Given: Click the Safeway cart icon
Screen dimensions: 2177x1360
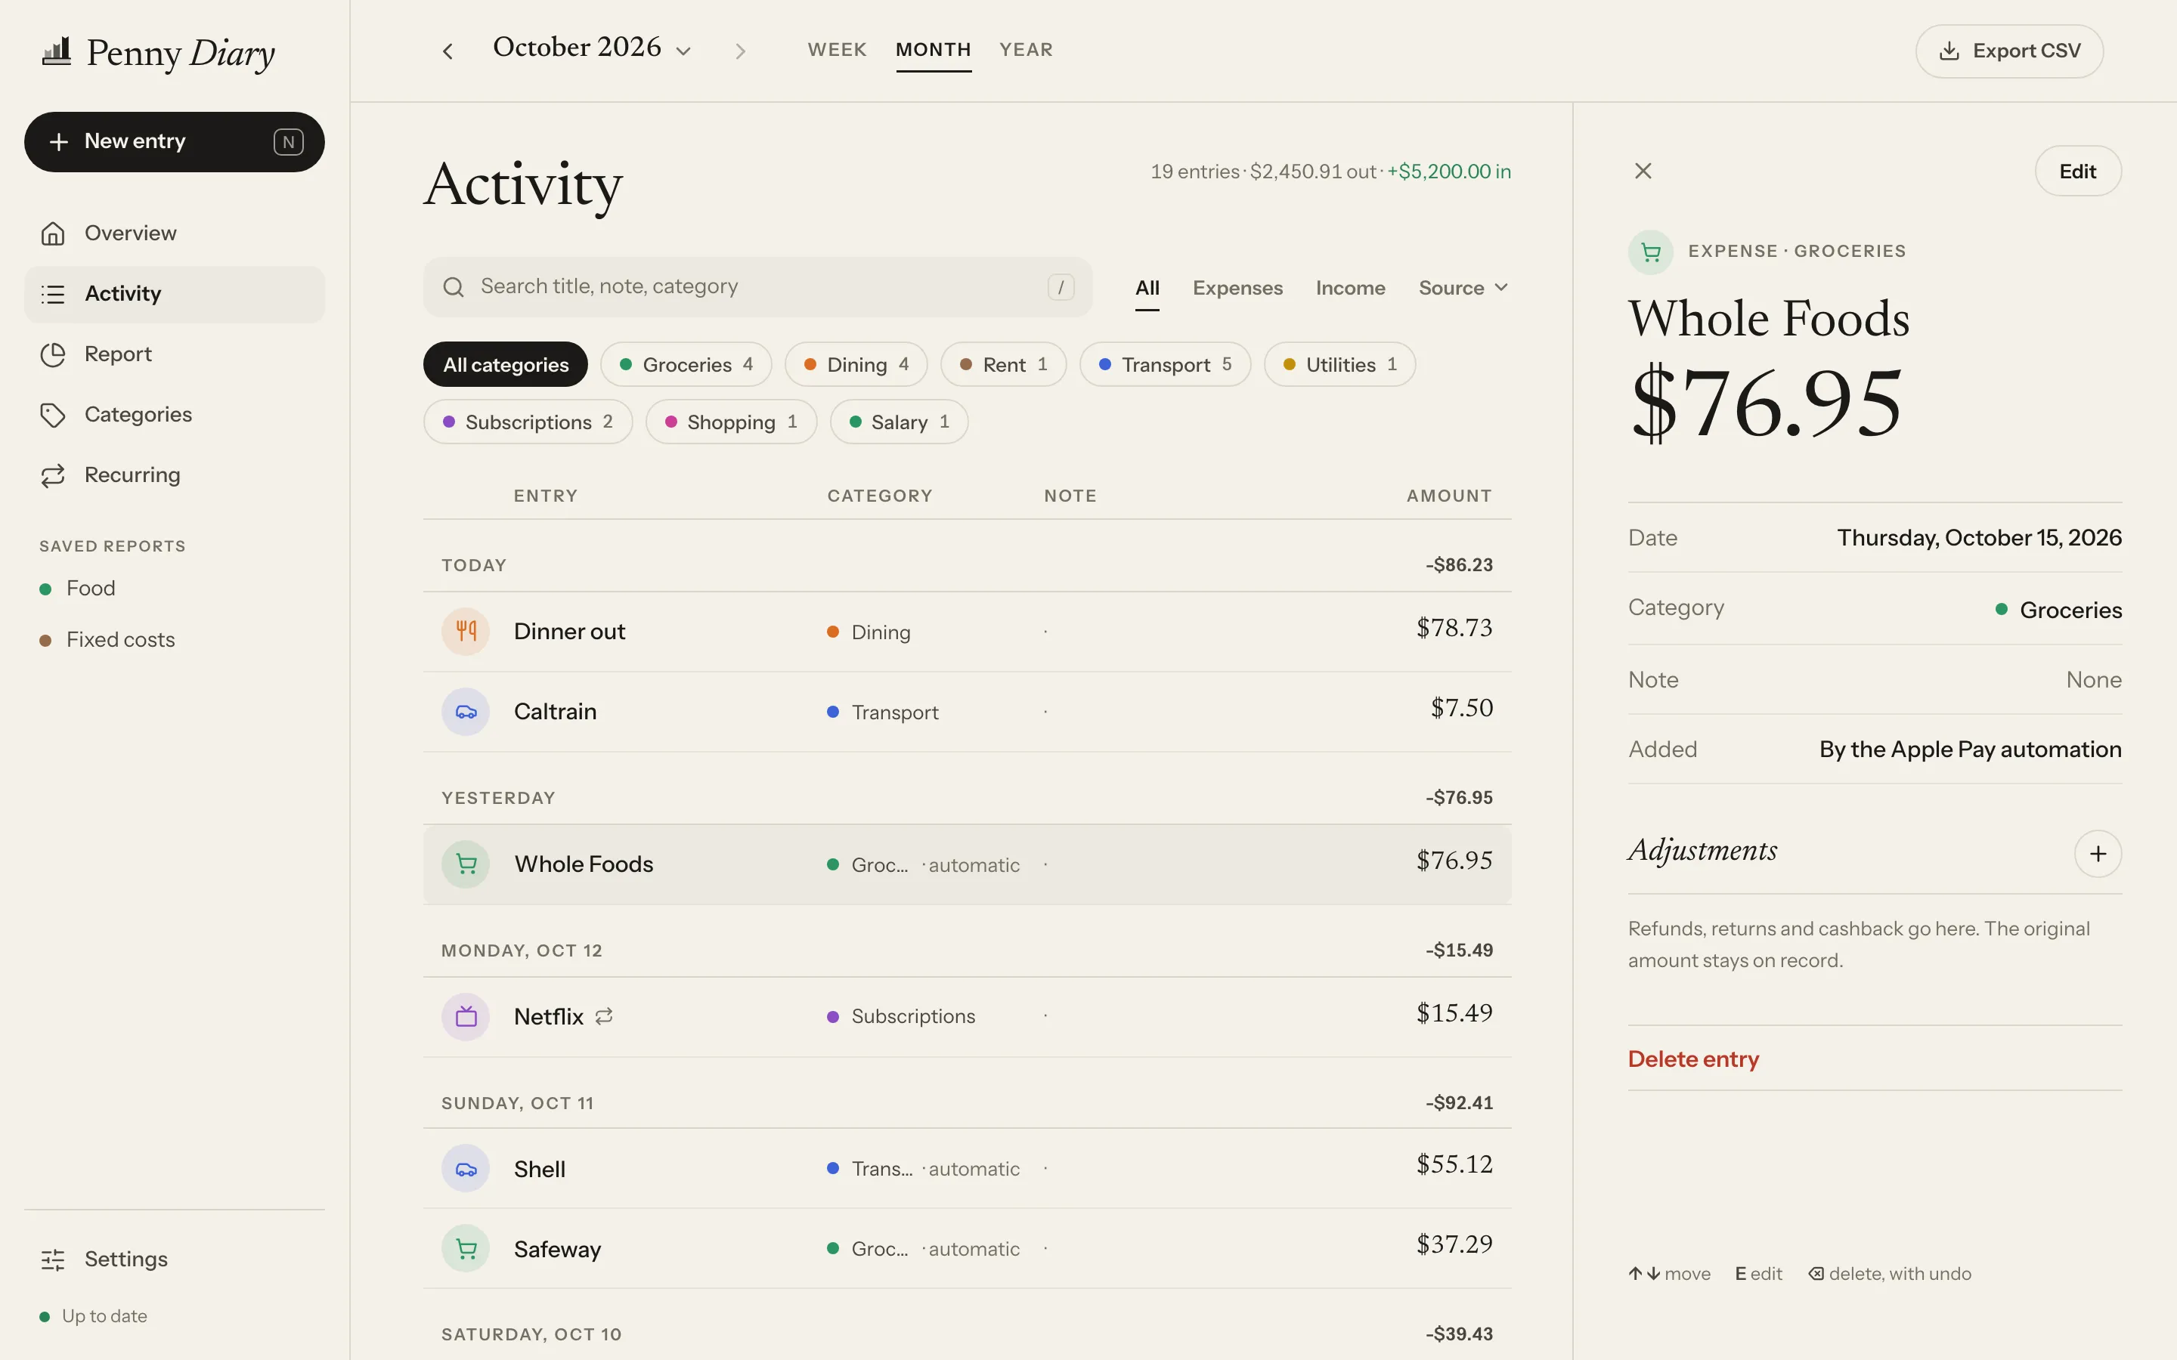Looking at the screenshot, I should tap(465, 1248).
